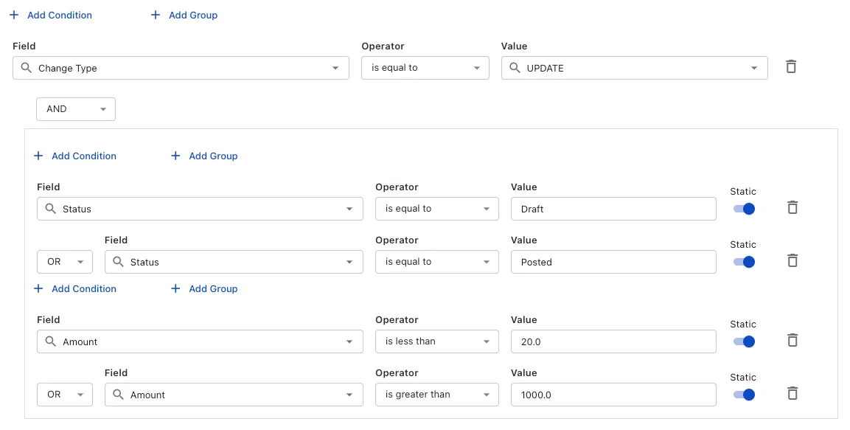Click the 20.0 value input field
This screenshot has width=850, height=430.
pos(613,341)
